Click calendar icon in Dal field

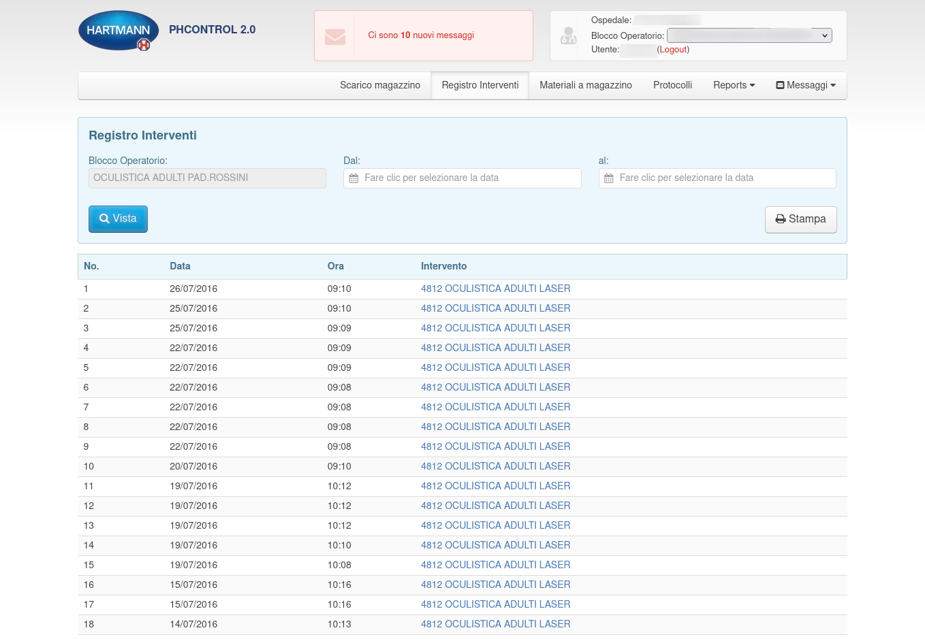click(354, 178)
